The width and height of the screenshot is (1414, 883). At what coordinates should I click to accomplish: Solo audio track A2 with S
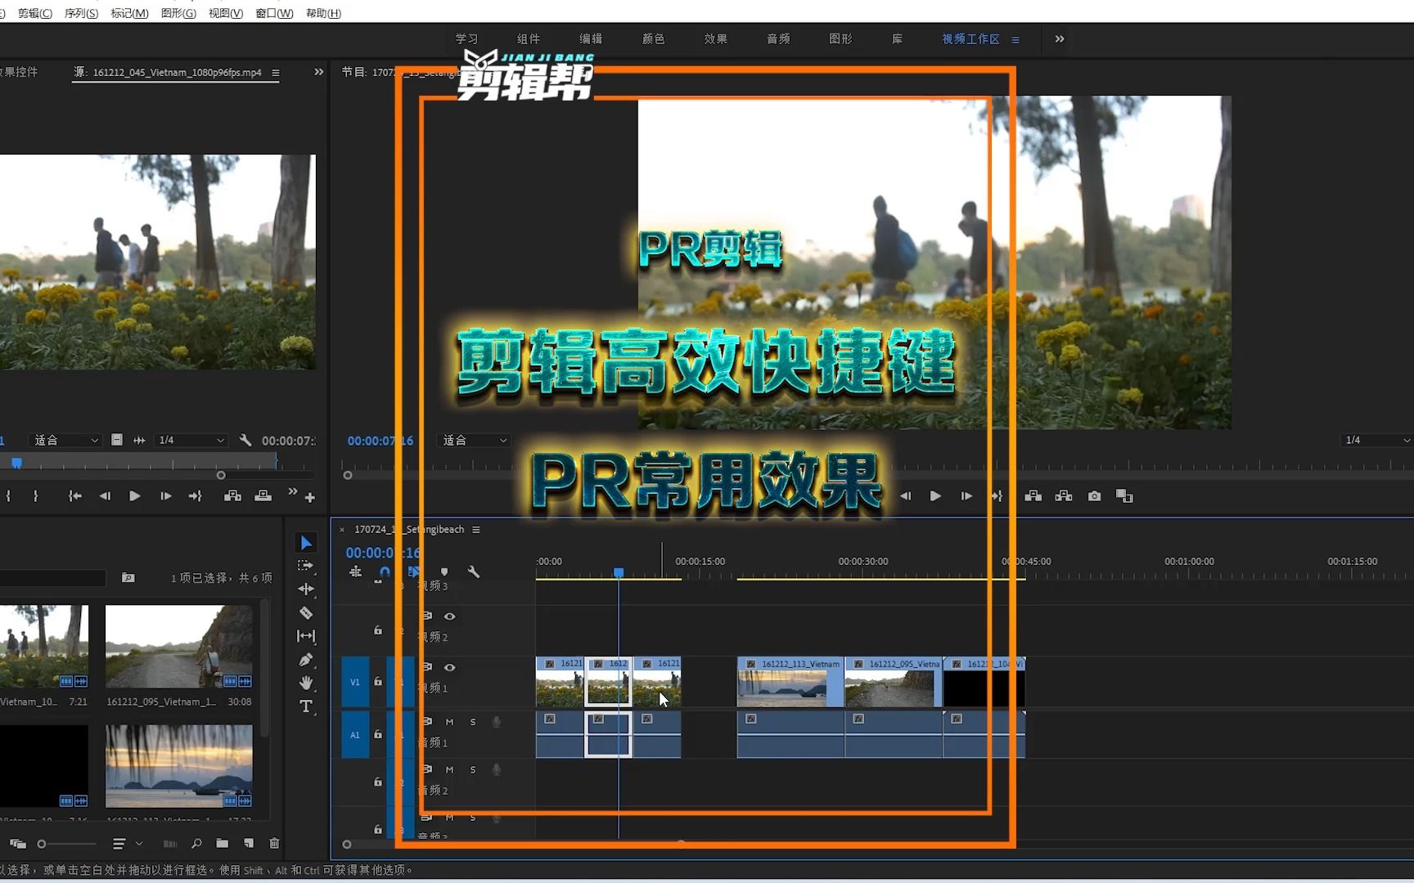click(473, 769)
